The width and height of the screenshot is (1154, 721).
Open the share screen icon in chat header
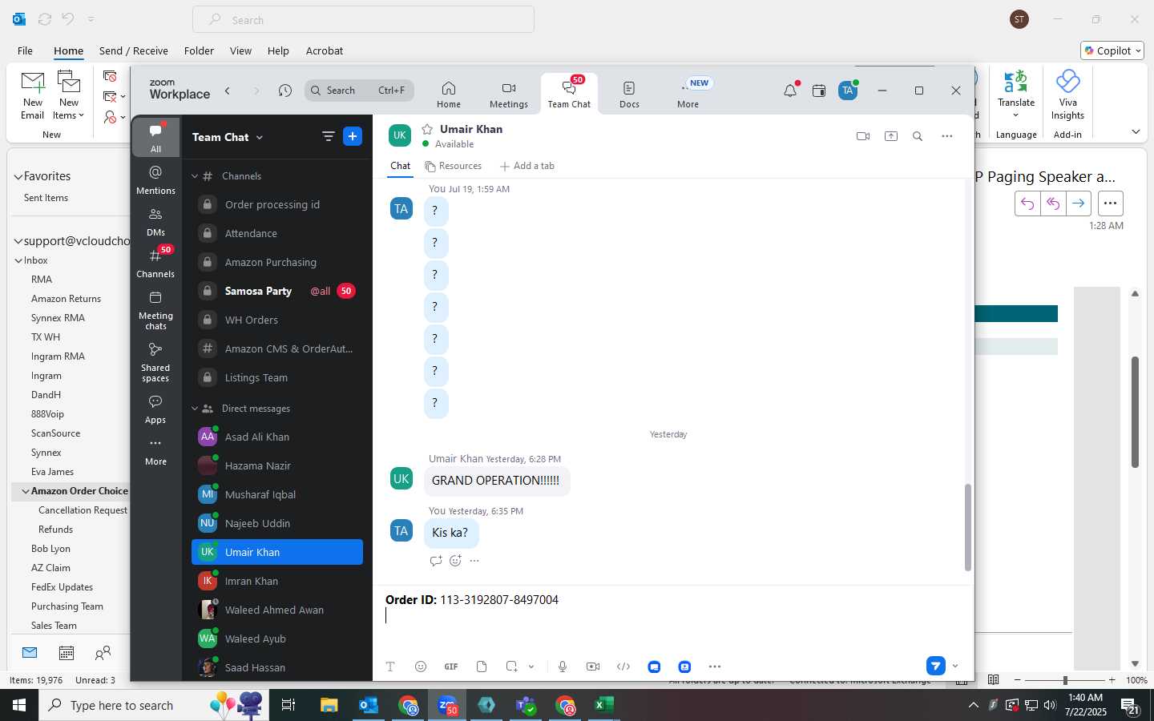click(x=890, y=136)
